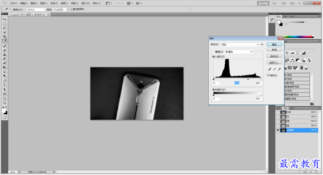Add Levels adjustment icon in Adjustments panel
This screenshot has width=323, height=175.
tap(292, 53)
